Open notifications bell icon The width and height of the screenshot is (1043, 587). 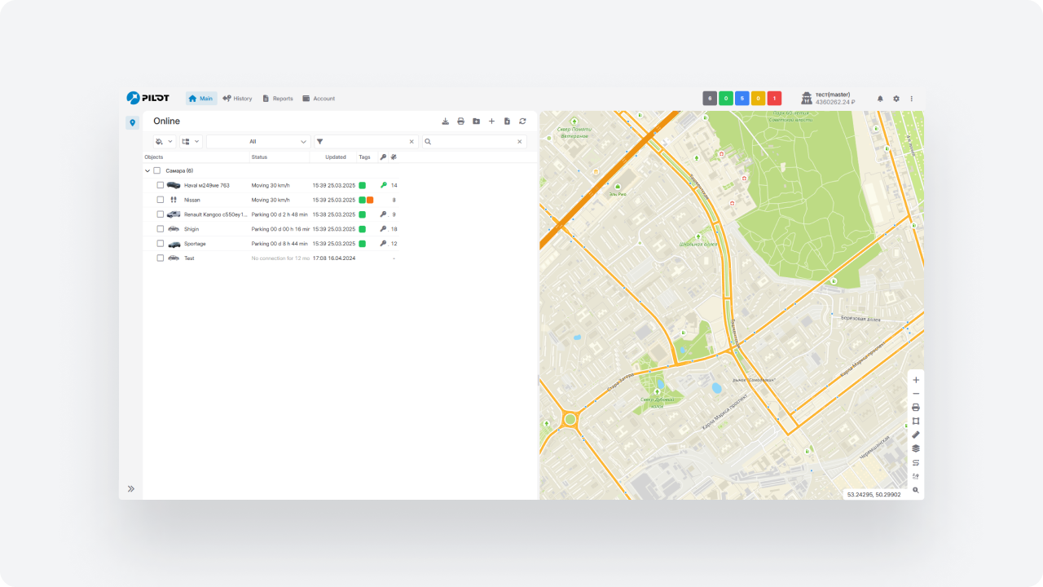click(x=880, y=99)
